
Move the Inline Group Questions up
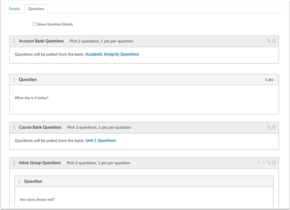pyautogui.click(x=258, y=163)
